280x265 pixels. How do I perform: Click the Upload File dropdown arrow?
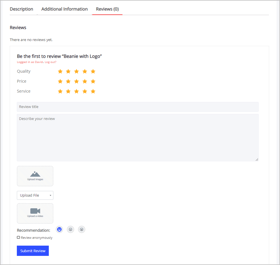click(51, 195)
